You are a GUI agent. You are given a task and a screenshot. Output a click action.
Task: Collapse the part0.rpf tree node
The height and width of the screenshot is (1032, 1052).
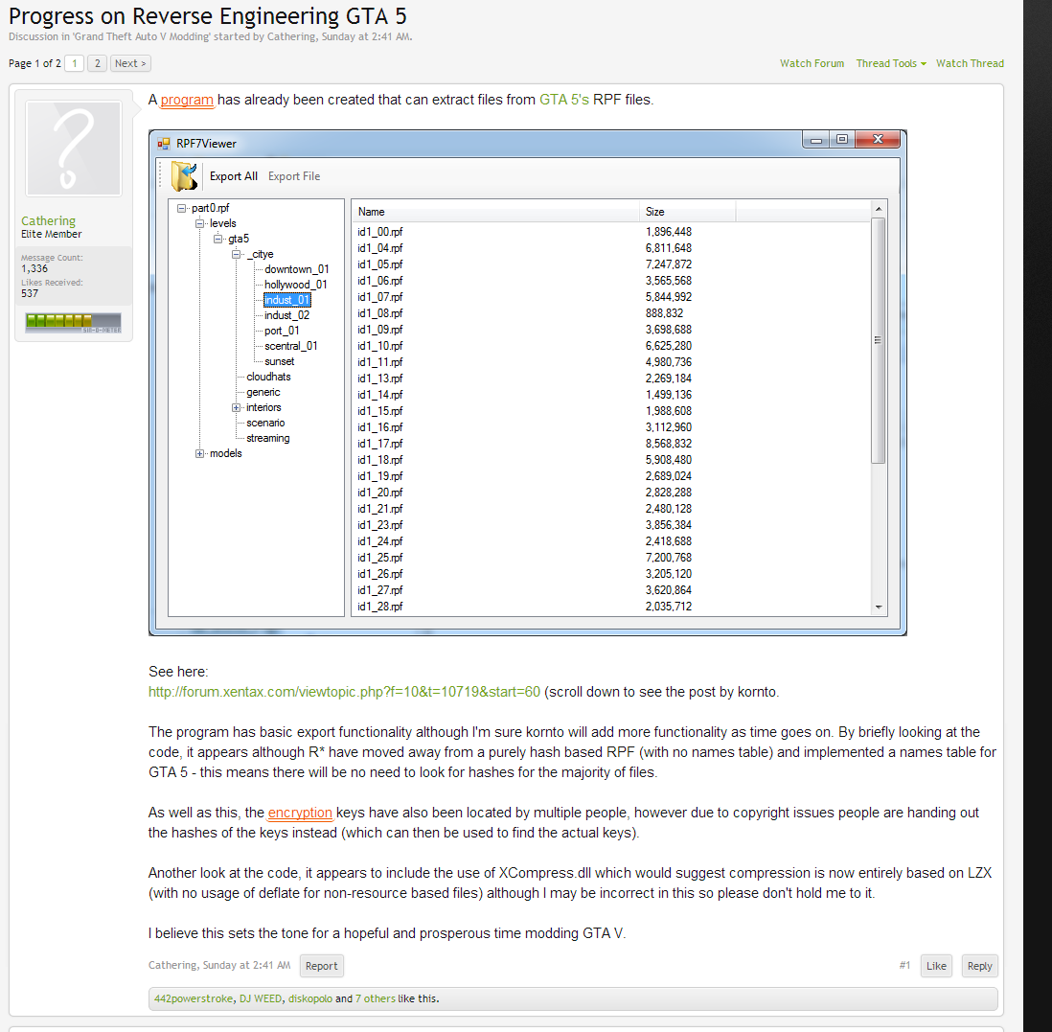pos(181,208)
